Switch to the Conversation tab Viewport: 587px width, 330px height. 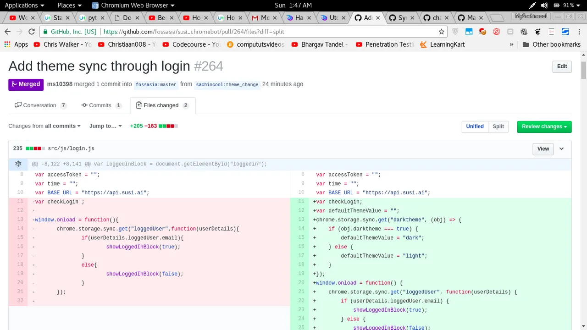(40, 105)
